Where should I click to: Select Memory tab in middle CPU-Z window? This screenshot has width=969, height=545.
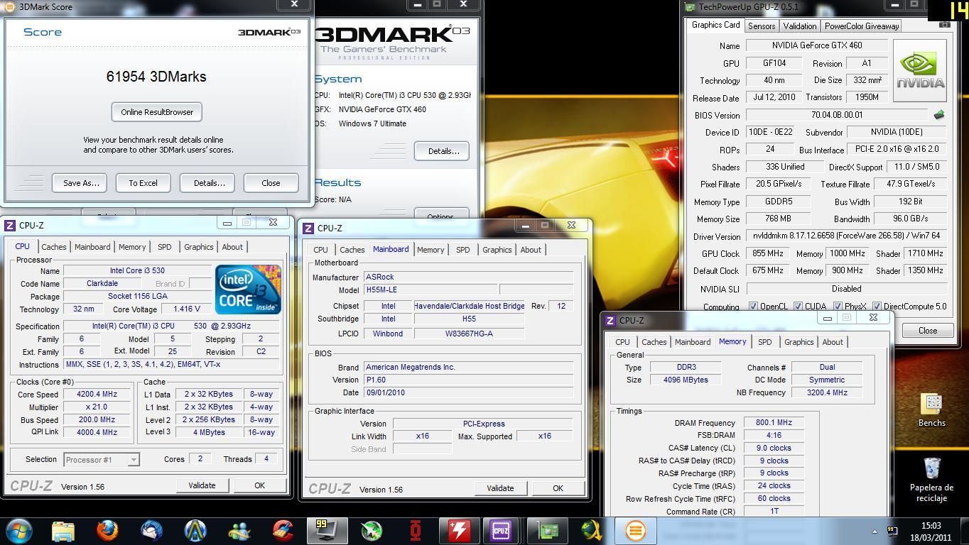(x=431, y=250)
